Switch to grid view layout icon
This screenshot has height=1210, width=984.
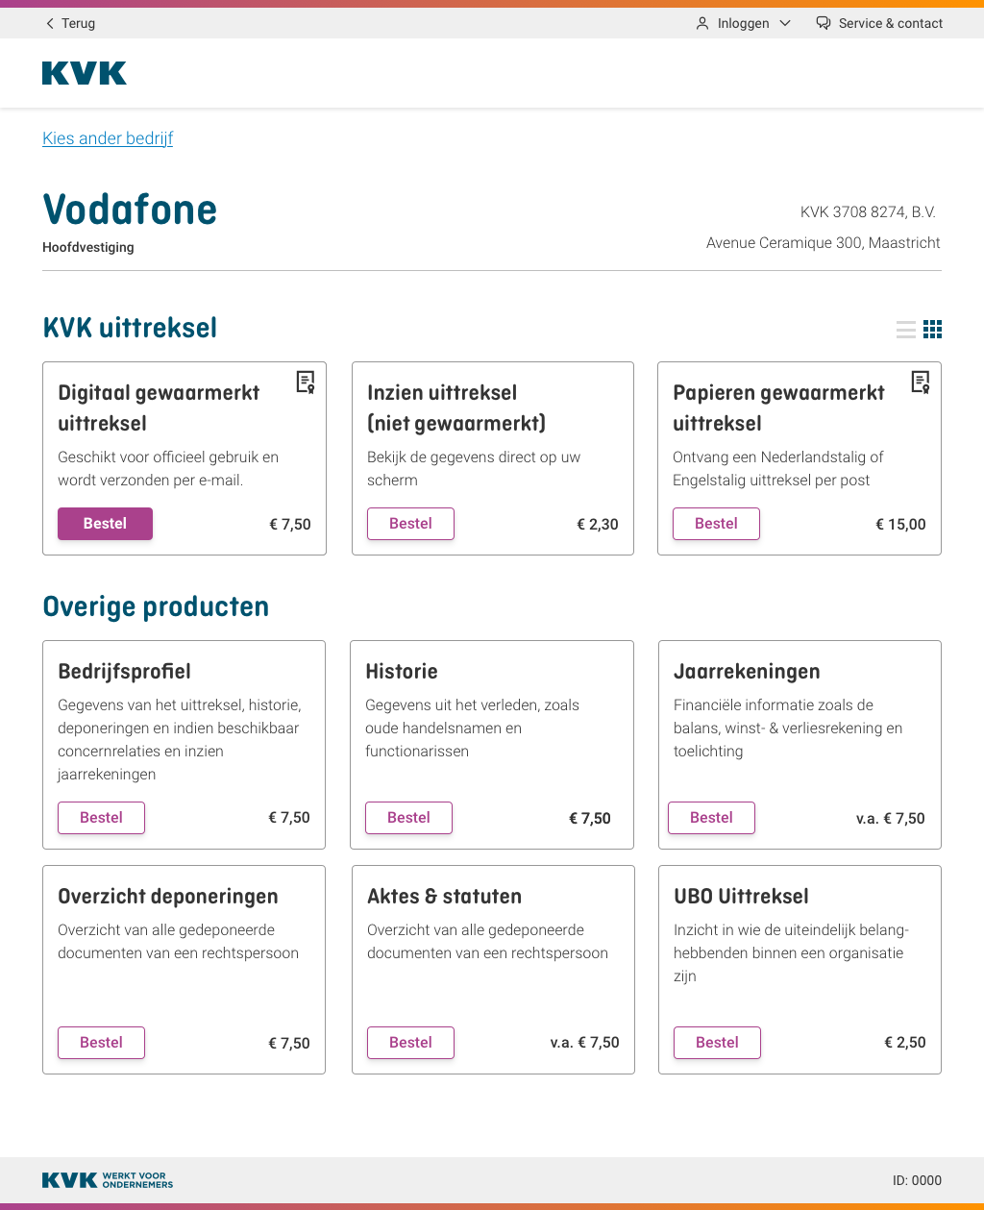(932, 330)
